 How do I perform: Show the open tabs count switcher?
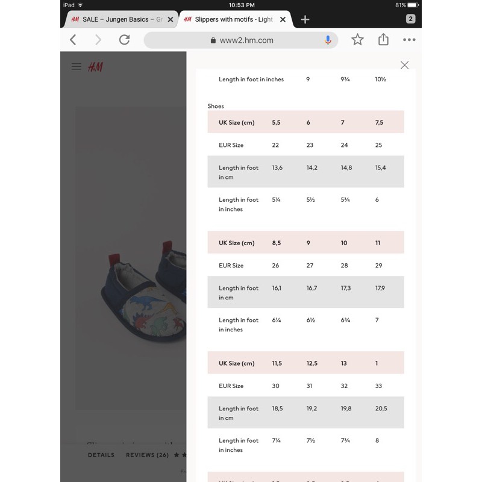(411, 19)
